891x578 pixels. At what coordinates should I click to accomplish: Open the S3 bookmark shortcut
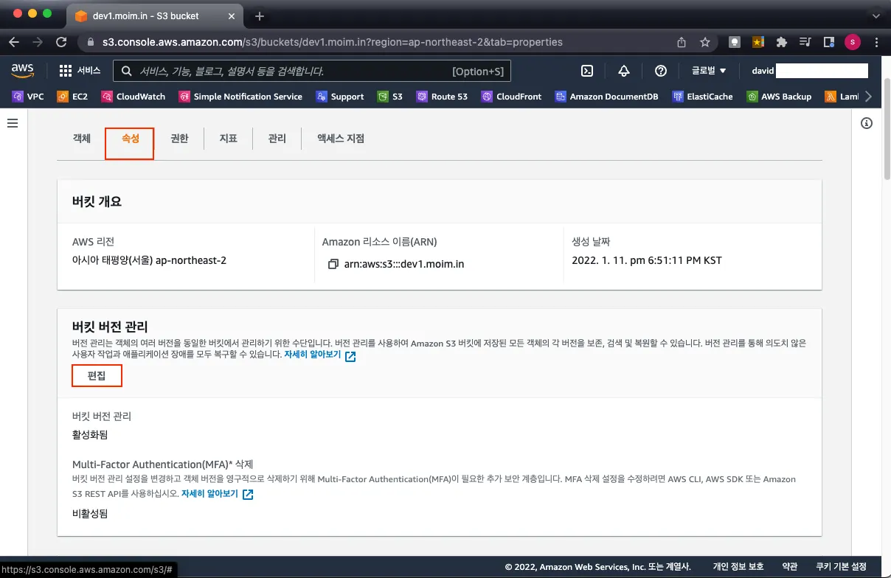coord(390,97)
